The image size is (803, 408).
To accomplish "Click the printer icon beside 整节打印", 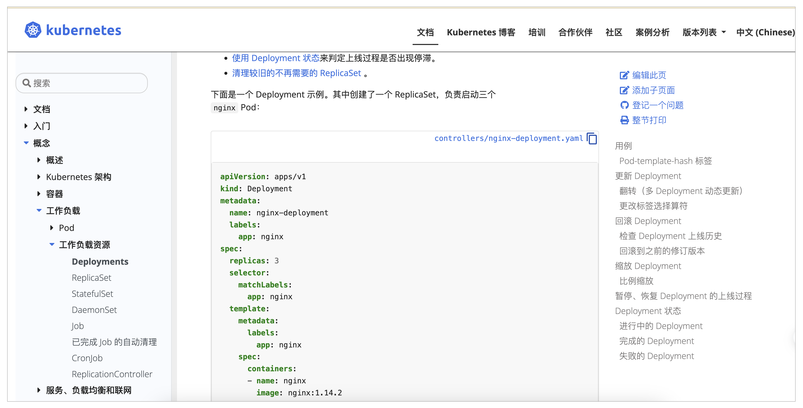I will (x=624, y=120).
